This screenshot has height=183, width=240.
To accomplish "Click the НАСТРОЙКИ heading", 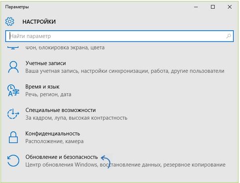I will click(39, 21).
